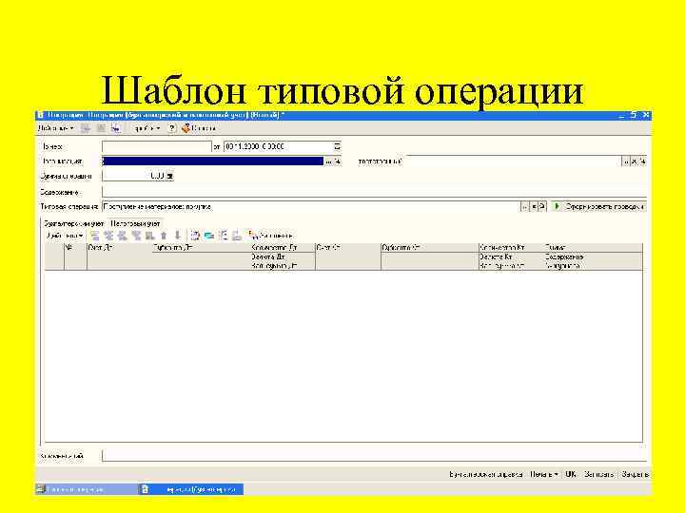Image resolution: width=685 pixels, height=513 pixels.
Task: Click the Ответственный field
Action: pos(514,161)
